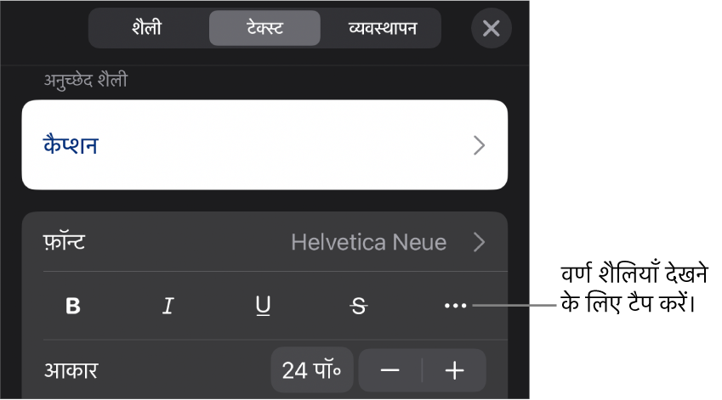The width and height of the screenshot is (722, 400).
Task: Click the फ़ॉन्ट row label
Action: click(64, 242)
